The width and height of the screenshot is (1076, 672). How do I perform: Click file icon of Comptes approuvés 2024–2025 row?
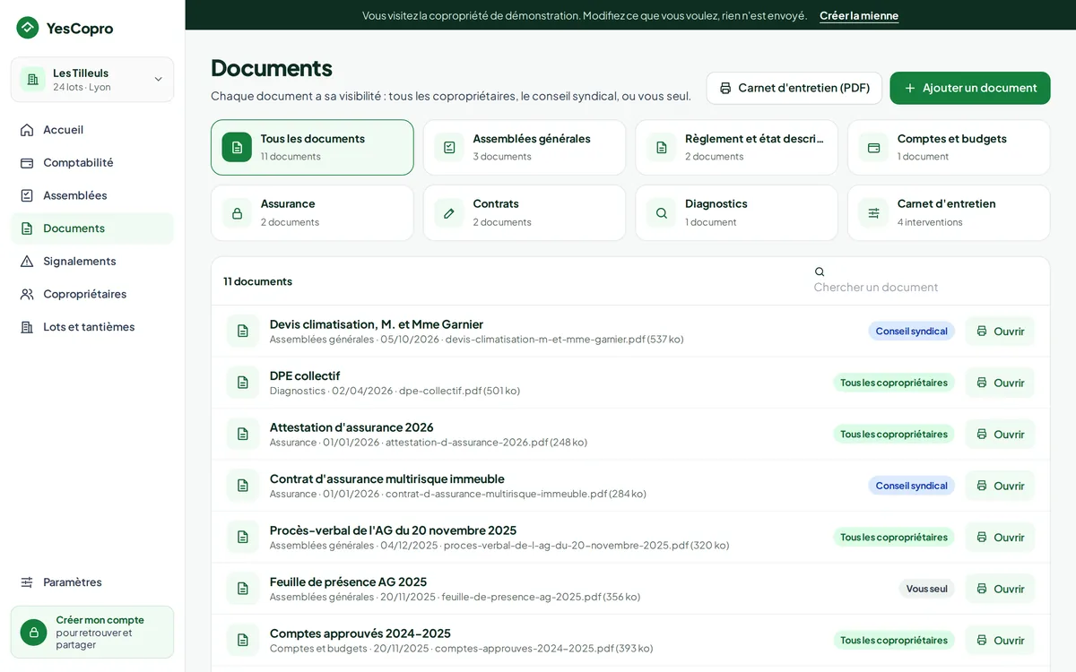tap(243, 640)
